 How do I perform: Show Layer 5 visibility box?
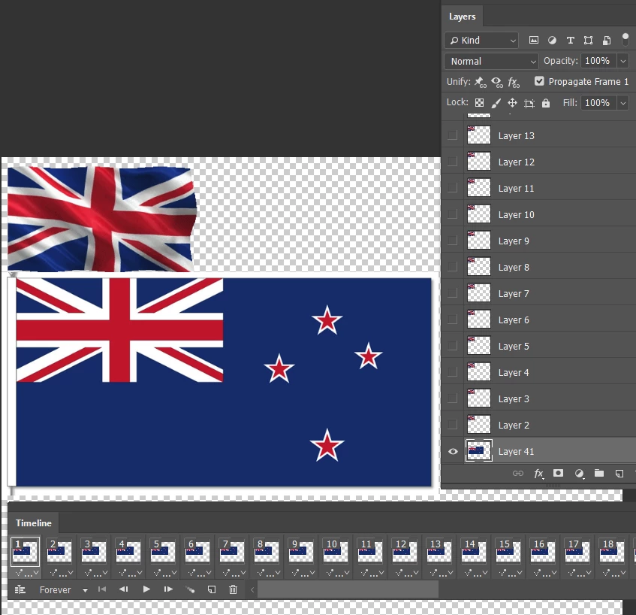(452, 346)
